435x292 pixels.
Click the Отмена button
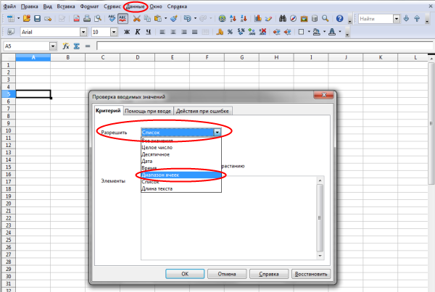(227, 274)
